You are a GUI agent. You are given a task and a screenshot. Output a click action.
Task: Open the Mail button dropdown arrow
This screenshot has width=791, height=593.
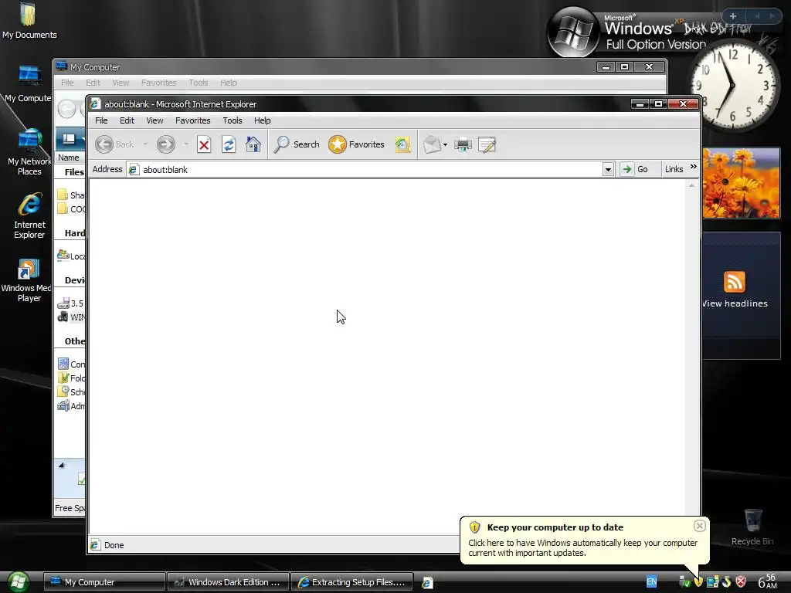tap(445, 144)
